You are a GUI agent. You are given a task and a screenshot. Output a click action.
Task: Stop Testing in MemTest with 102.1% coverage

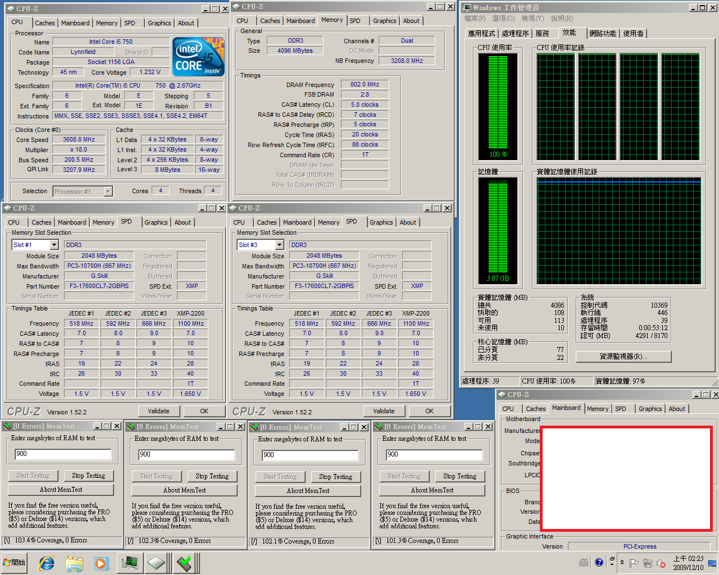click(x=336, y=477)
